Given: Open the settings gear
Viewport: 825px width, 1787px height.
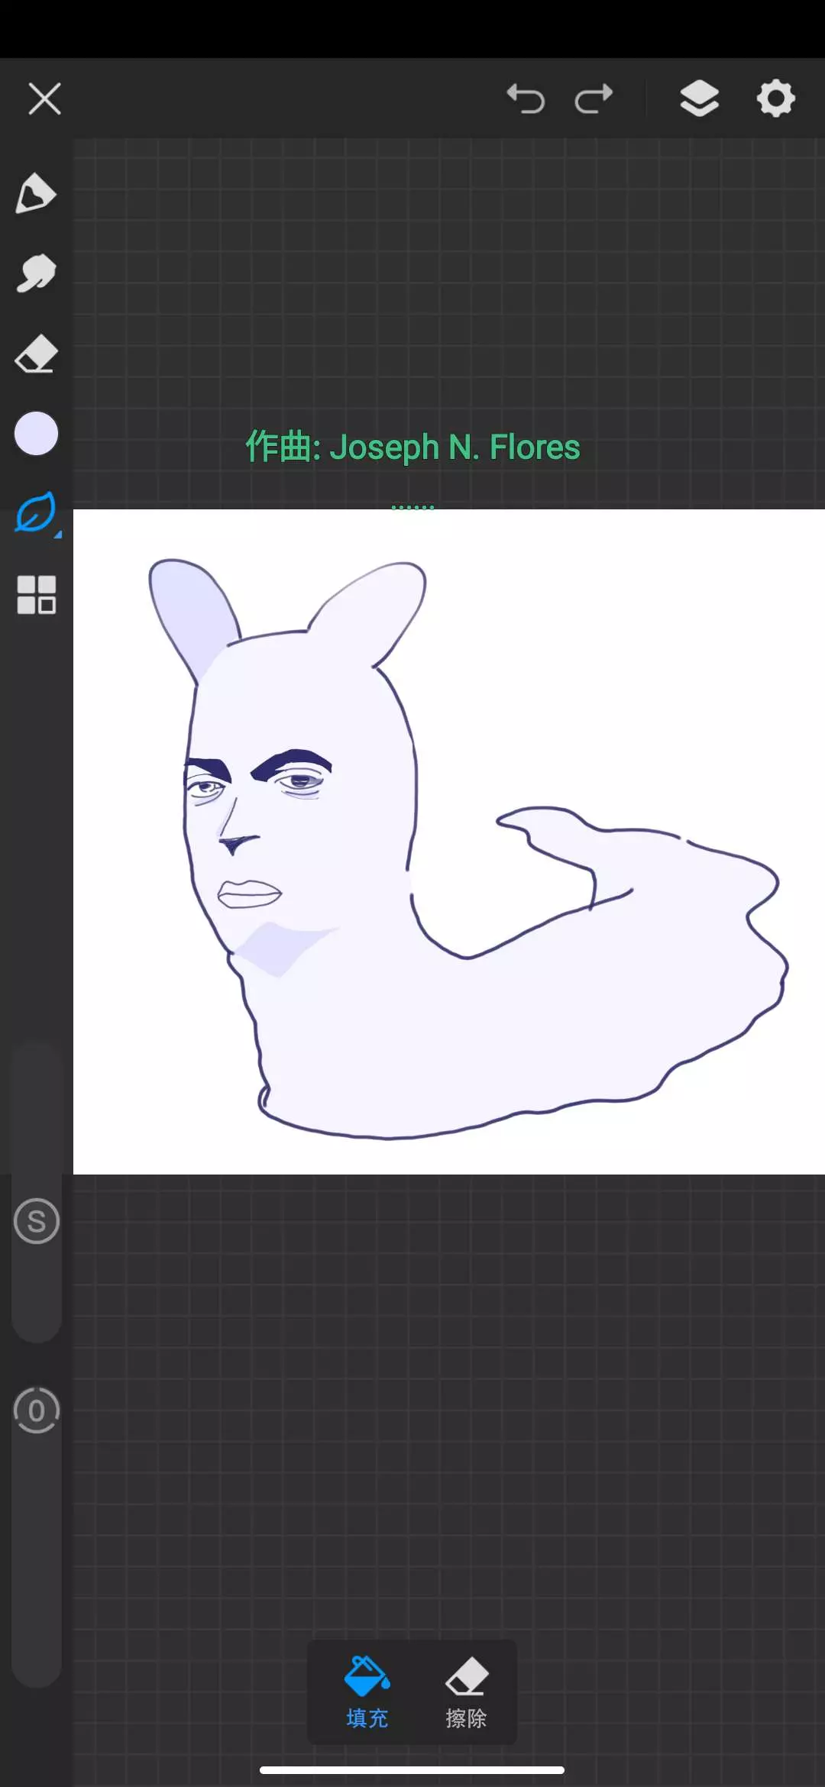Looking at the screenshot, I should 776,99.
